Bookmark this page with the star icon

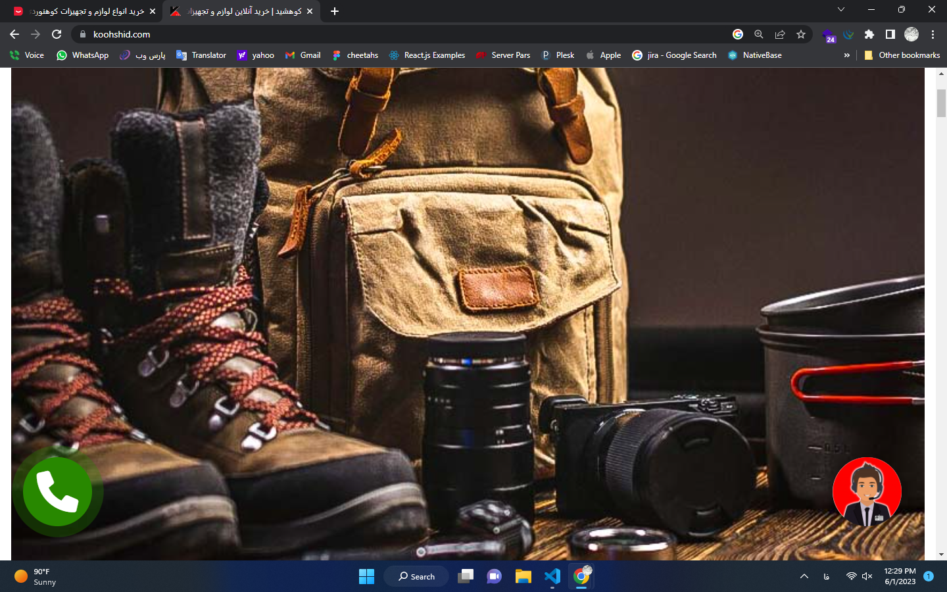point(800,34)
